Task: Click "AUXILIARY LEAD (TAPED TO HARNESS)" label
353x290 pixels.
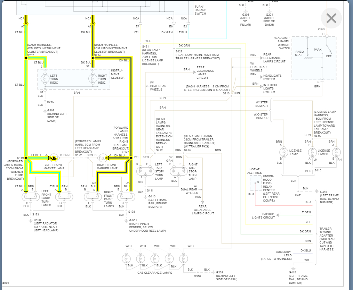Action: coord(276,255)
